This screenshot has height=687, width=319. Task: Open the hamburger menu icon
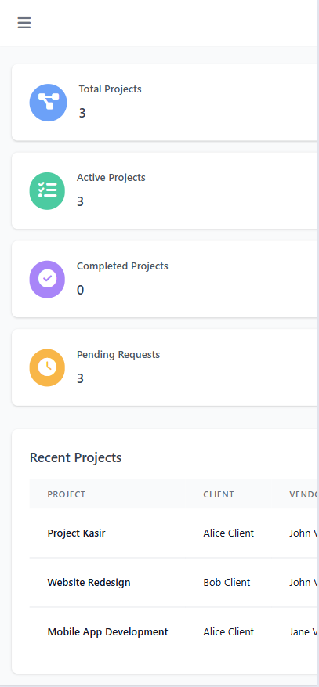click(x=24, y=23)
